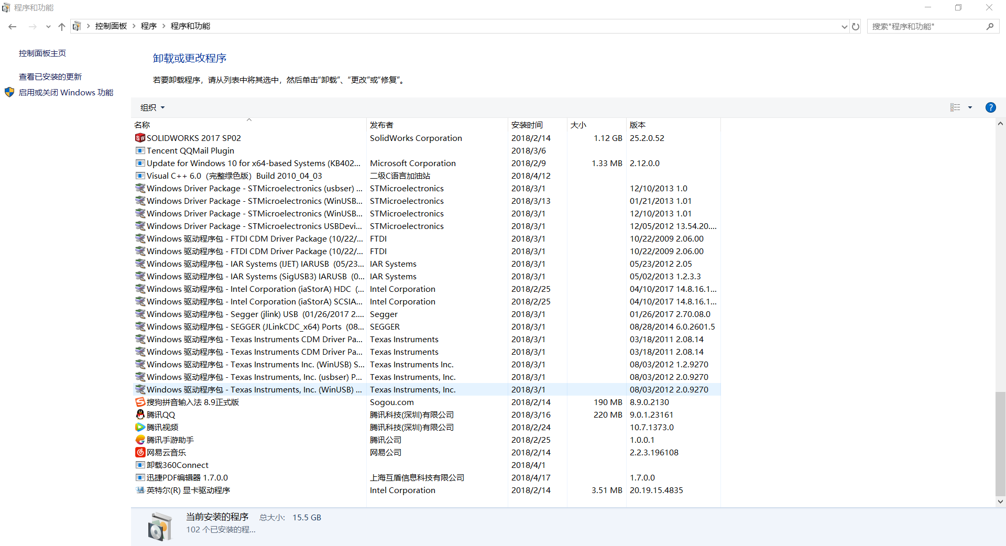
Task: Select the Texas Instruments Inc. (WinUSB) S... row
Action: pos(427,364)
